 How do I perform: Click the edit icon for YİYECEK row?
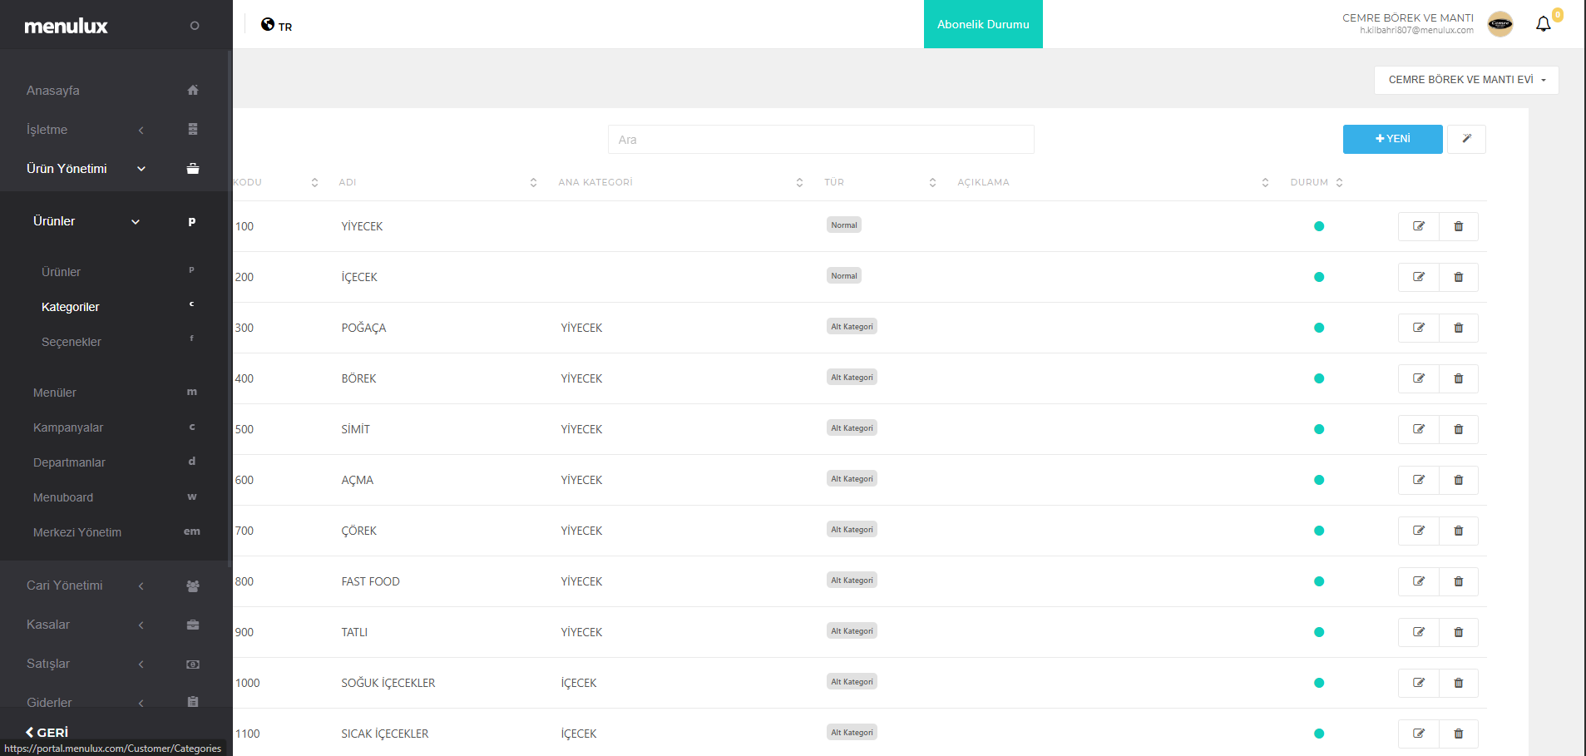(1419, 226)
